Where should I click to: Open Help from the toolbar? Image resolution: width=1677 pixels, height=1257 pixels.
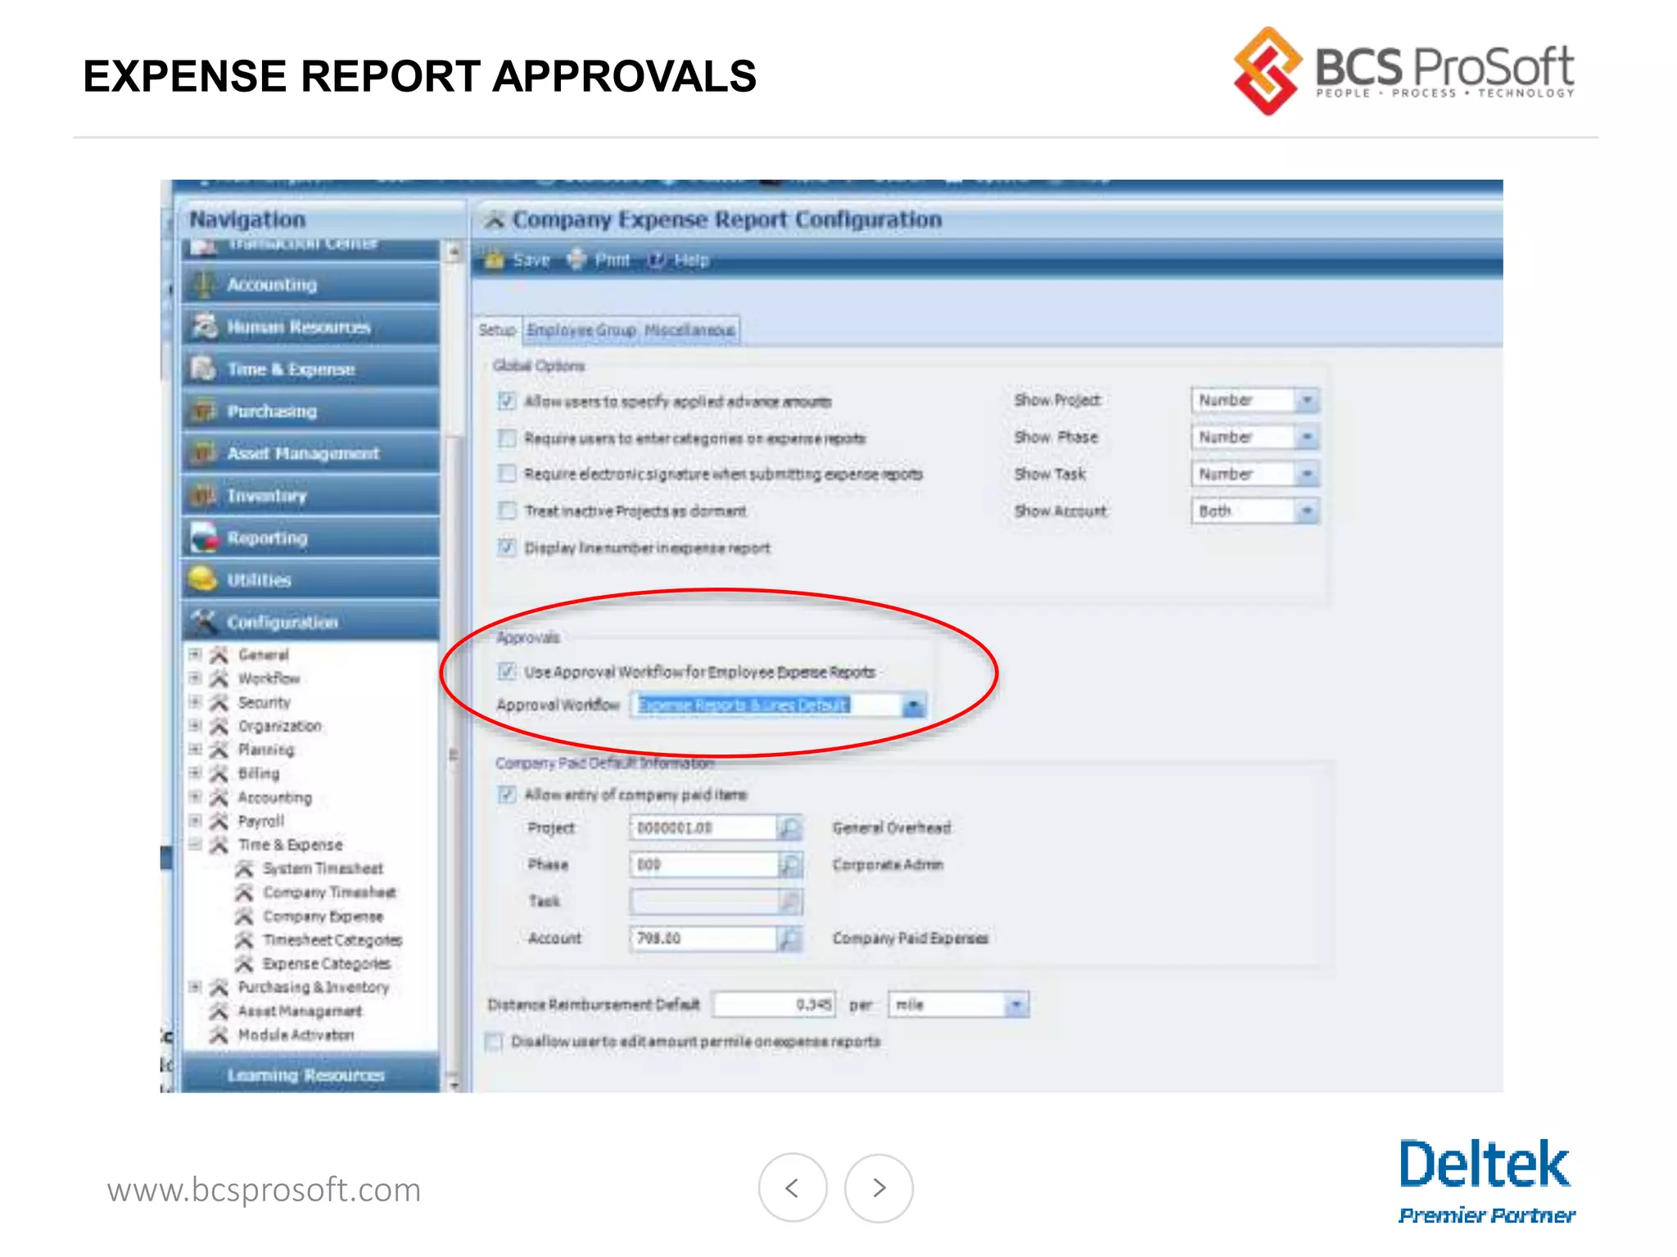pos(678,260)
